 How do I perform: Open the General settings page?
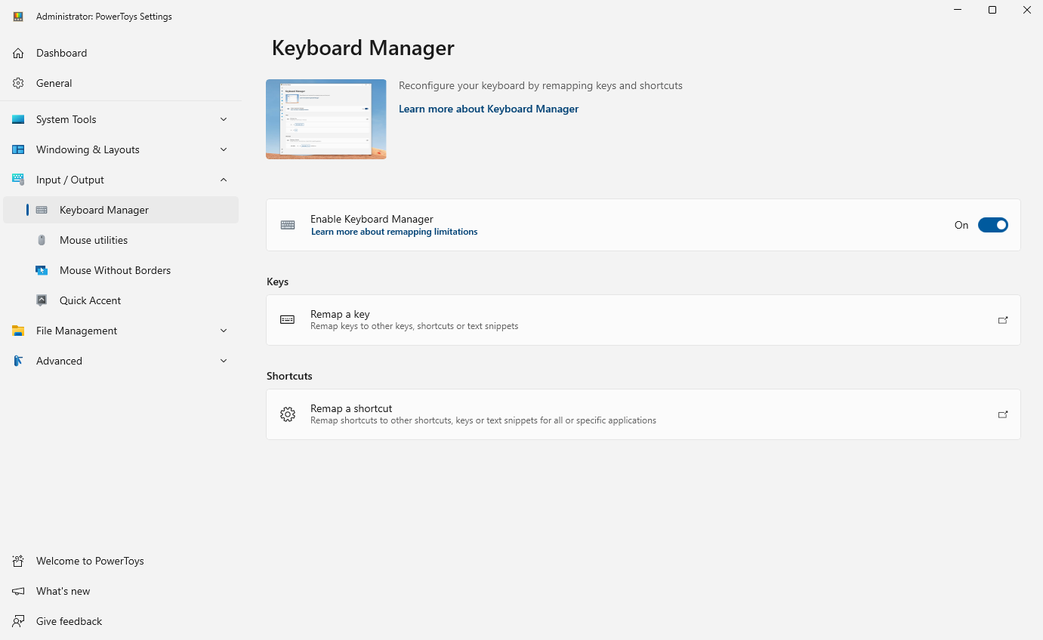click(x=121, y=83)
